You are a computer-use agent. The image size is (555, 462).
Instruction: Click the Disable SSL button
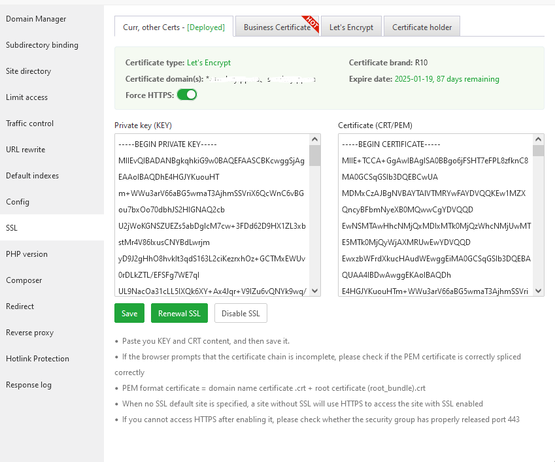pos(241,314)
